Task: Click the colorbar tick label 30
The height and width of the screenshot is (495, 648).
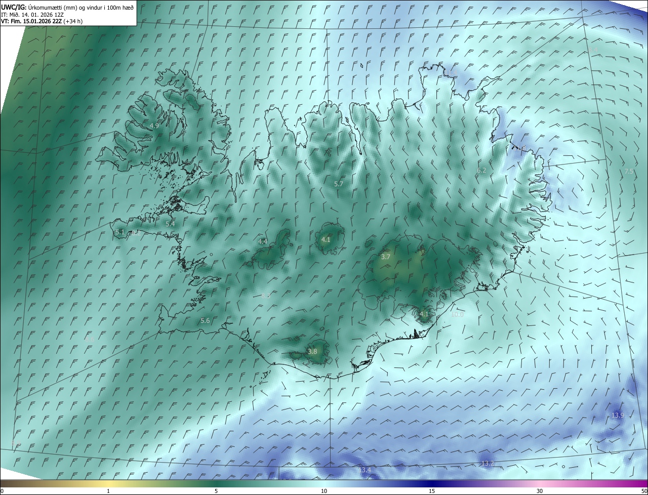Action: tap(540, 491)
